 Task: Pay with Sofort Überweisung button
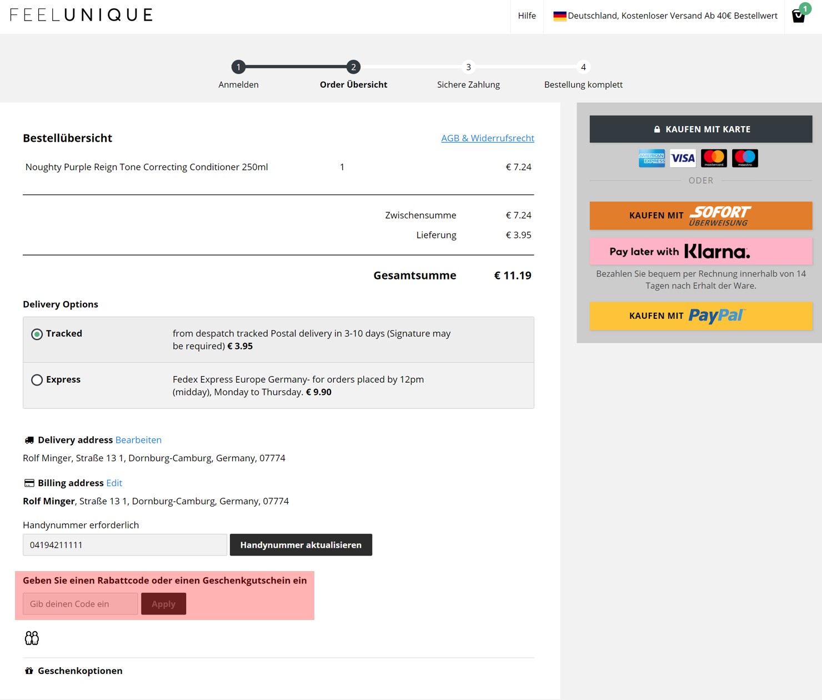click(701, 216)
